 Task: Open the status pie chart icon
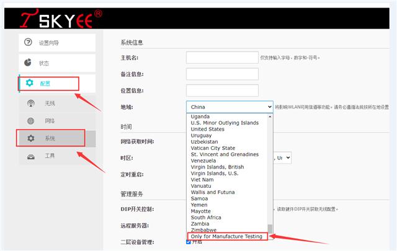[x=28, y=63]
